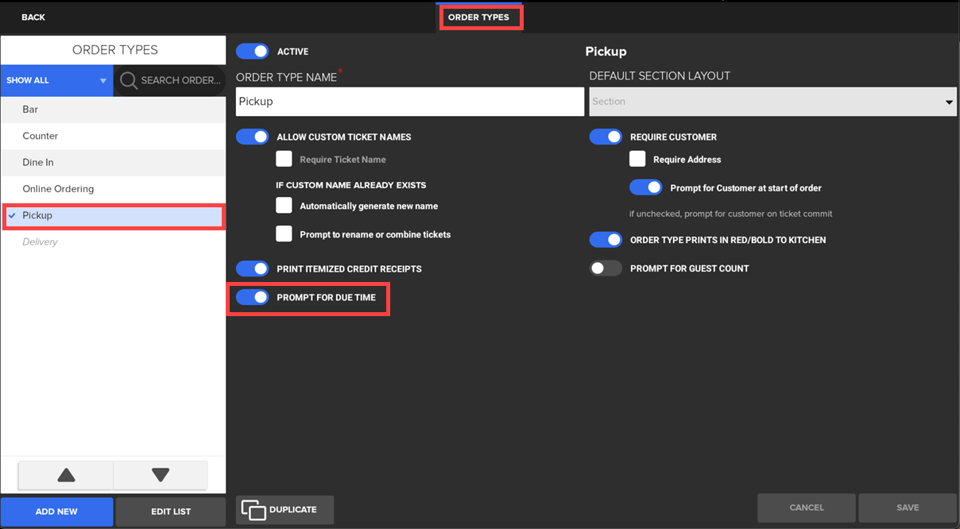Toggle the Active switch off
Image resolution: width=960 pixels, height=529 pixels.
pyautogui.click(x=253, y=52)
